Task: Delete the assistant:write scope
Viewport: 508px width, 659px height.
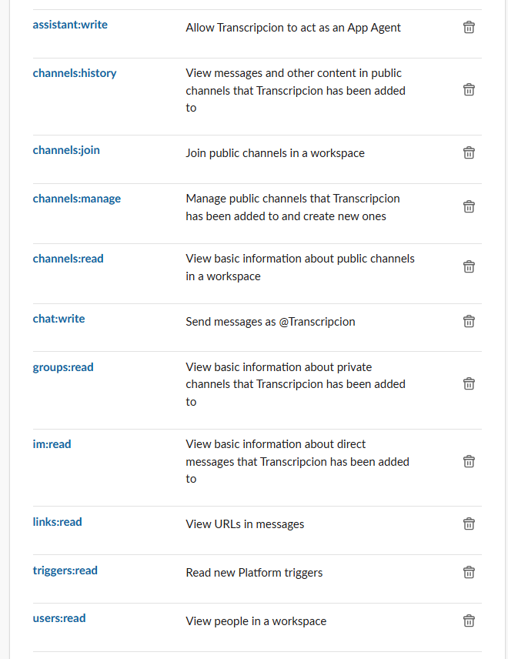Action: pos(469,28)
